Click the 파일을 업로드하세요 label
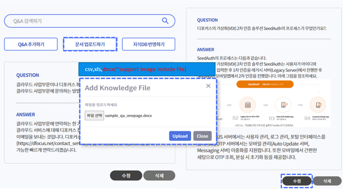The height and width of the screenshot is (189, 343). 101,105
